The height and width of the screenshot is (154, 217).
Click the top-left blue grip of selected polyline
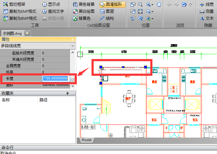(x=101, y=67)
